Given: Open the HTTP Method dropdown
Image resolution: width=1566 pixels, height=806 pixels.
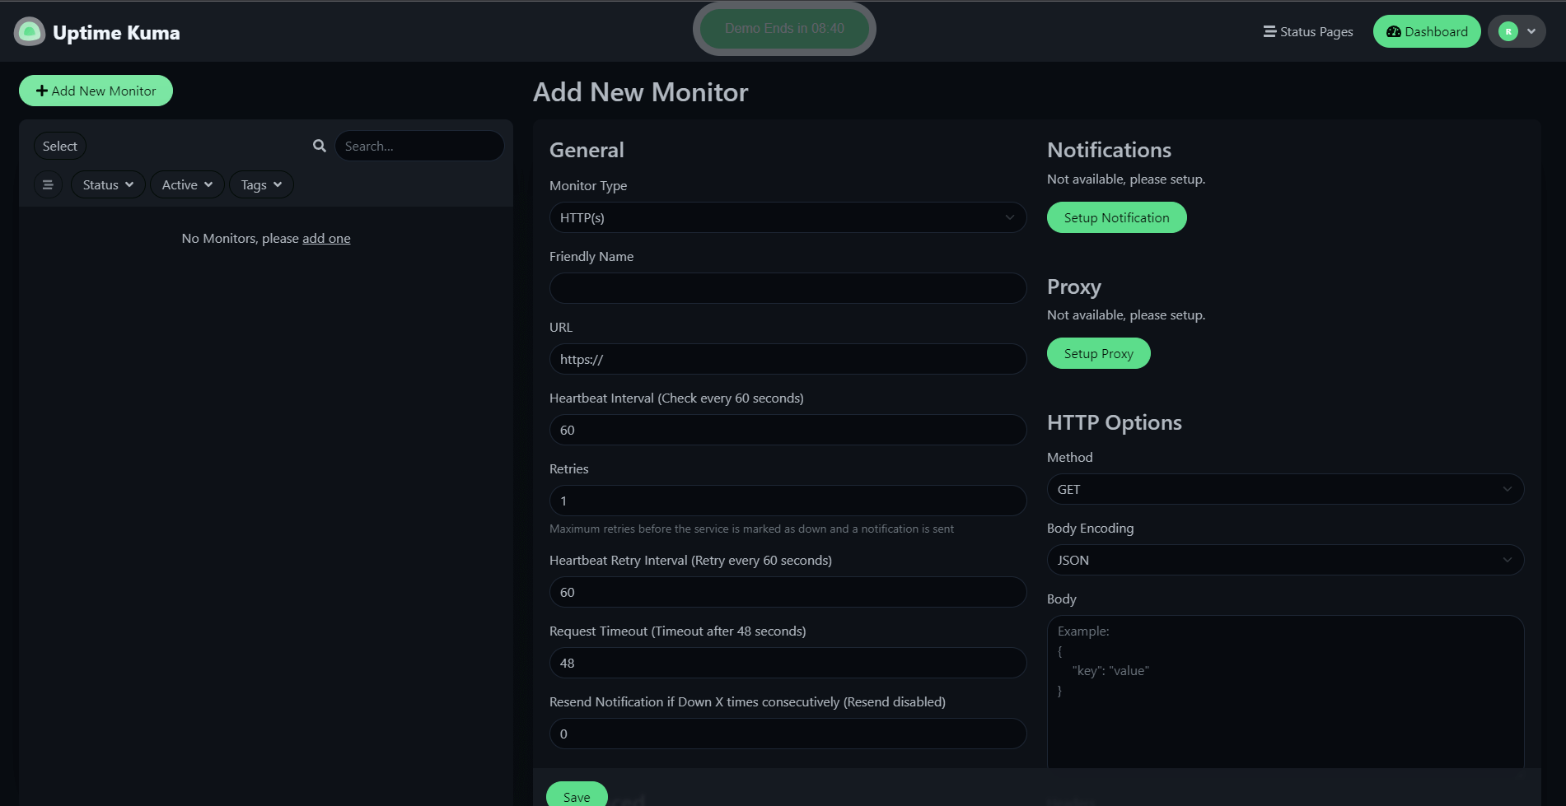Looking at the screenshot, I should (x=1285, y=489).
